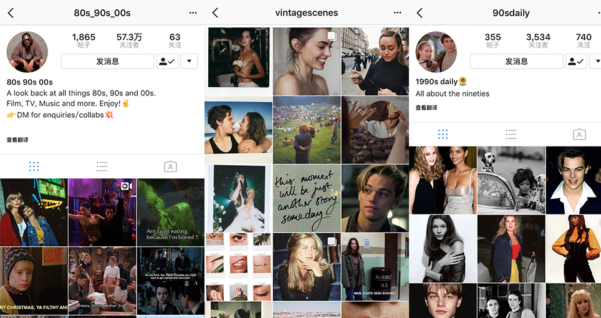Image resolution: width=601 pixels, height=318 pixels.
Task: Open tagged photos on 90sdaily profile
Action: [x=579, y=134]
